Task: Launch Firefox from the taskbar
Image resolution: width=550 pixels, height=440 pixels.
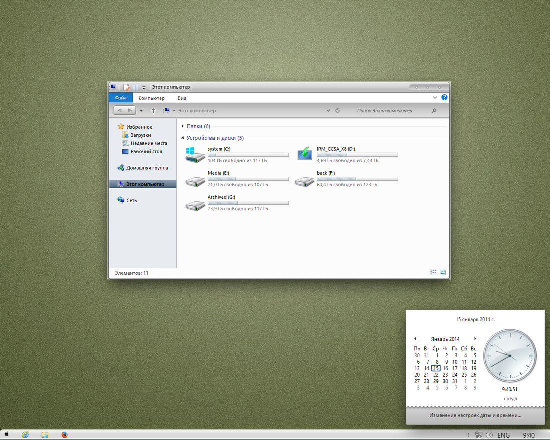Action: click(64, 434)
